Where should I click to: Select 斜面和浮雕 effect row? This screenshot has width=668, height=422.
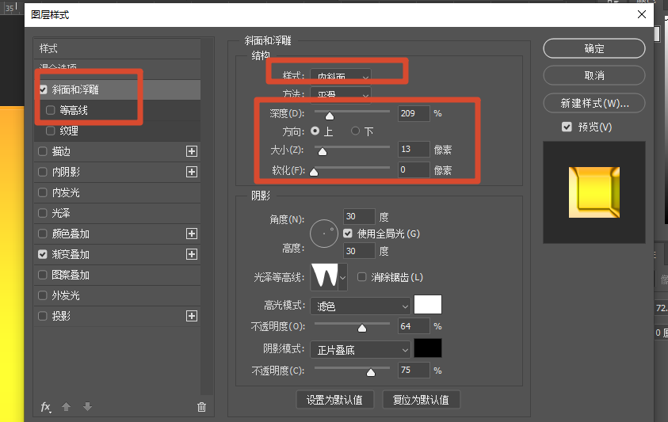point(117,89)
